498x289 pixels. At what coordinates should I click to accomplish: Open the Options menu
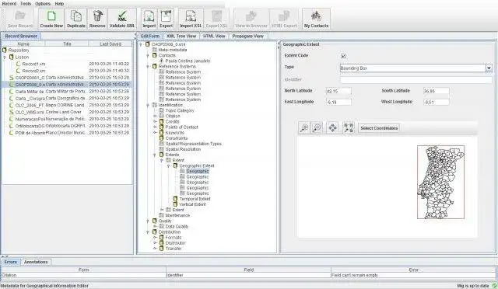click(x=43, y=3)
